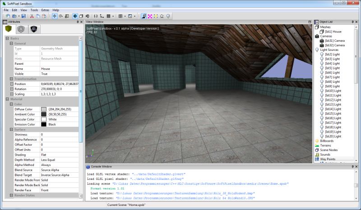Switch to the shield shader attributes tab
The height and width of the screenshot is (210, 361).
pos(34,29)
